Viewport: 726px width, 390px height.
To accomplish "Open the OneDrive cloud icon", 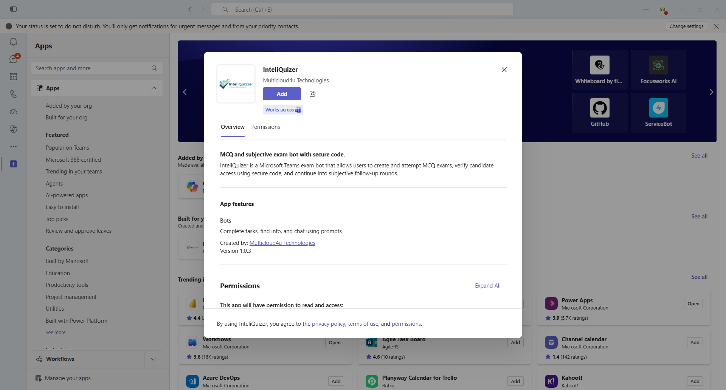I will click(14, 111).
